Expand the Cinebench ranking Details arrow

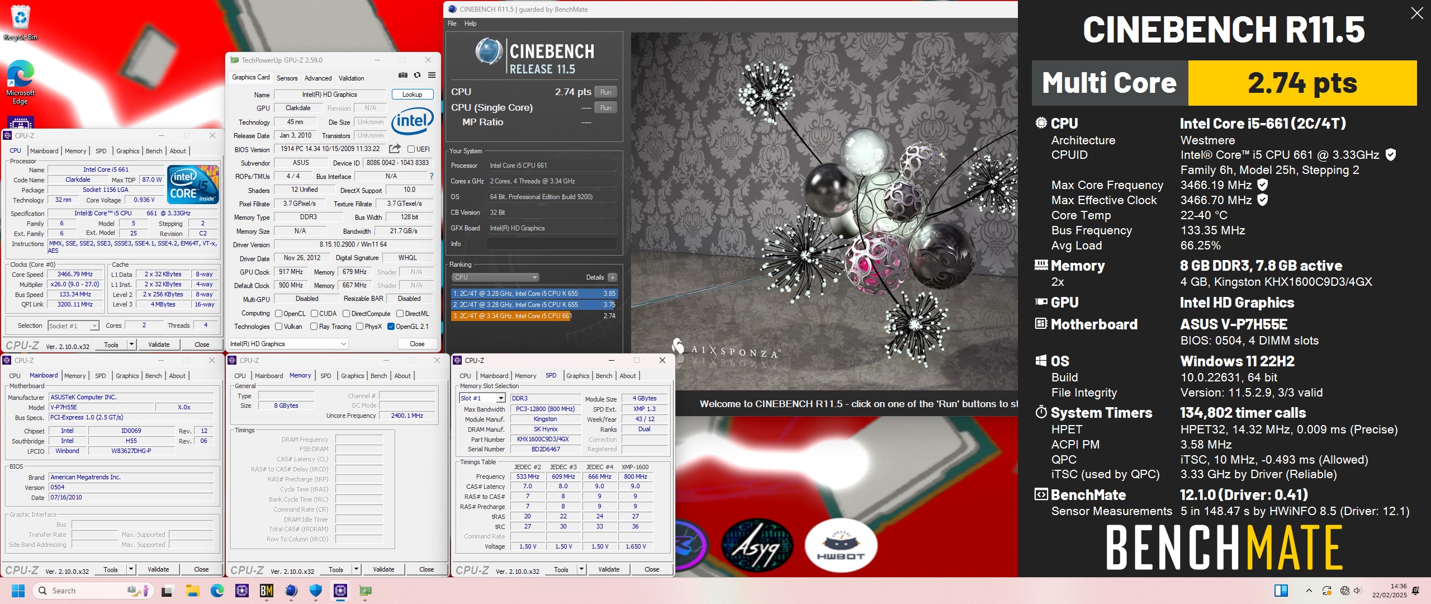(613, 277)
